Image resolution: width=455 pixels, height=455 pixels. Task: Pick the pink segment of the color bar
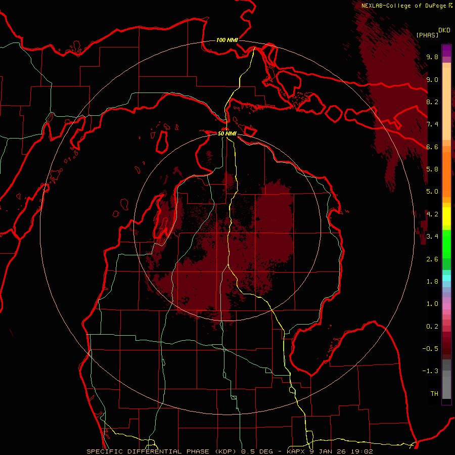point(446,306)
